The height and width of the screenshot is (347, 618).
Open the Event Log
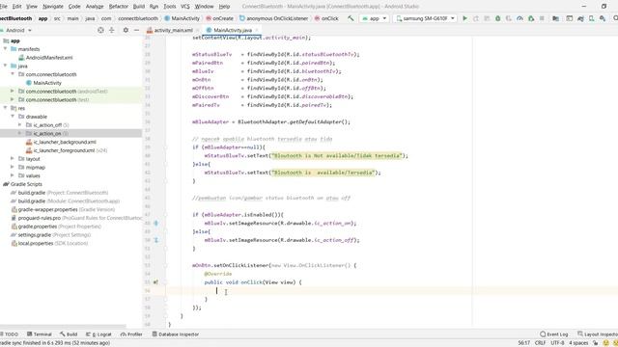coord(554,334)
